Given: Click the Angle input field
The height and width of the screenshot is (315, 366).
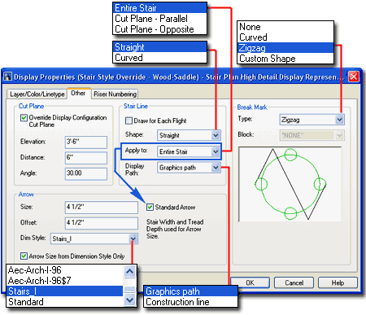Looking at the screenshot, I should point(86,173).
